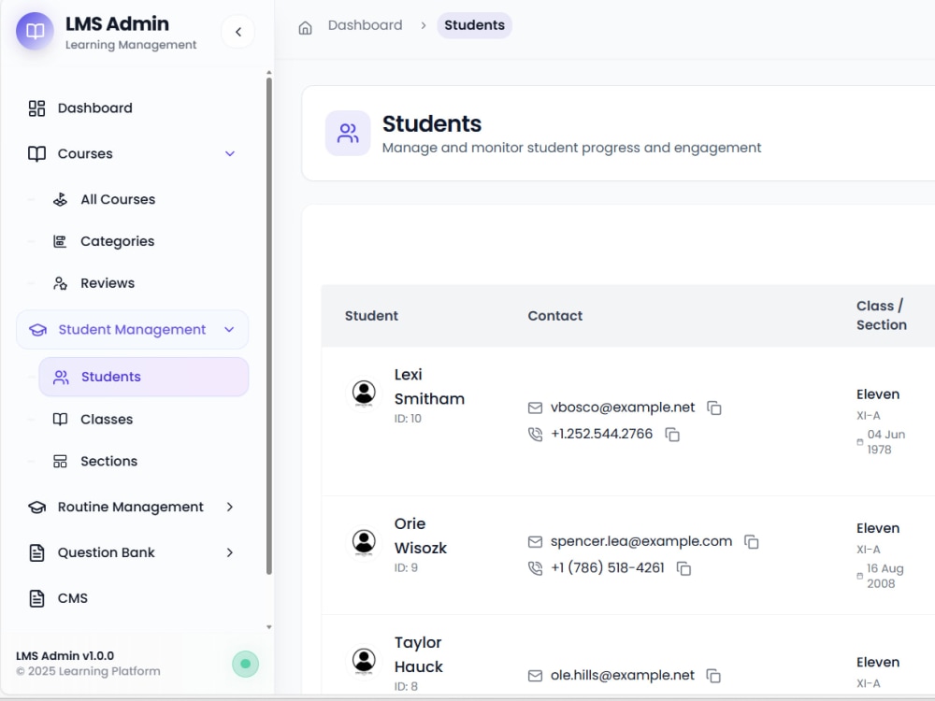Image resolution: width=935 pixels, height=701 pixels.
Task: Expand Routine Management chevron
Action: click(230, 507)
